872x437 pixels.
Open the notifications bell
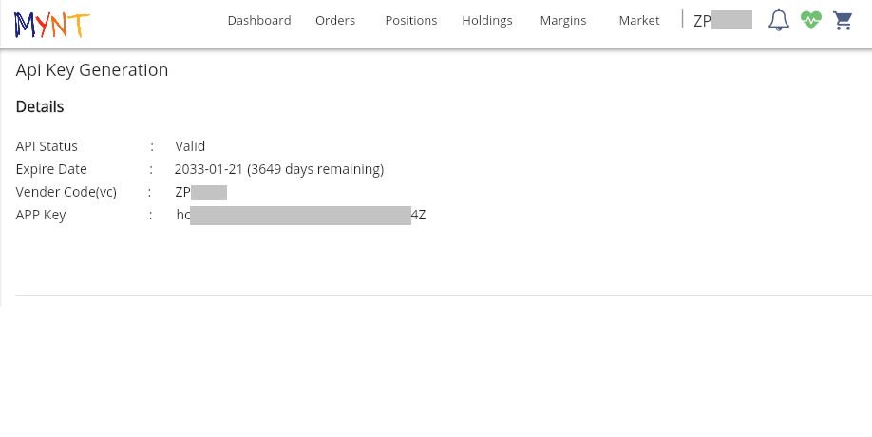click(779, 20)
